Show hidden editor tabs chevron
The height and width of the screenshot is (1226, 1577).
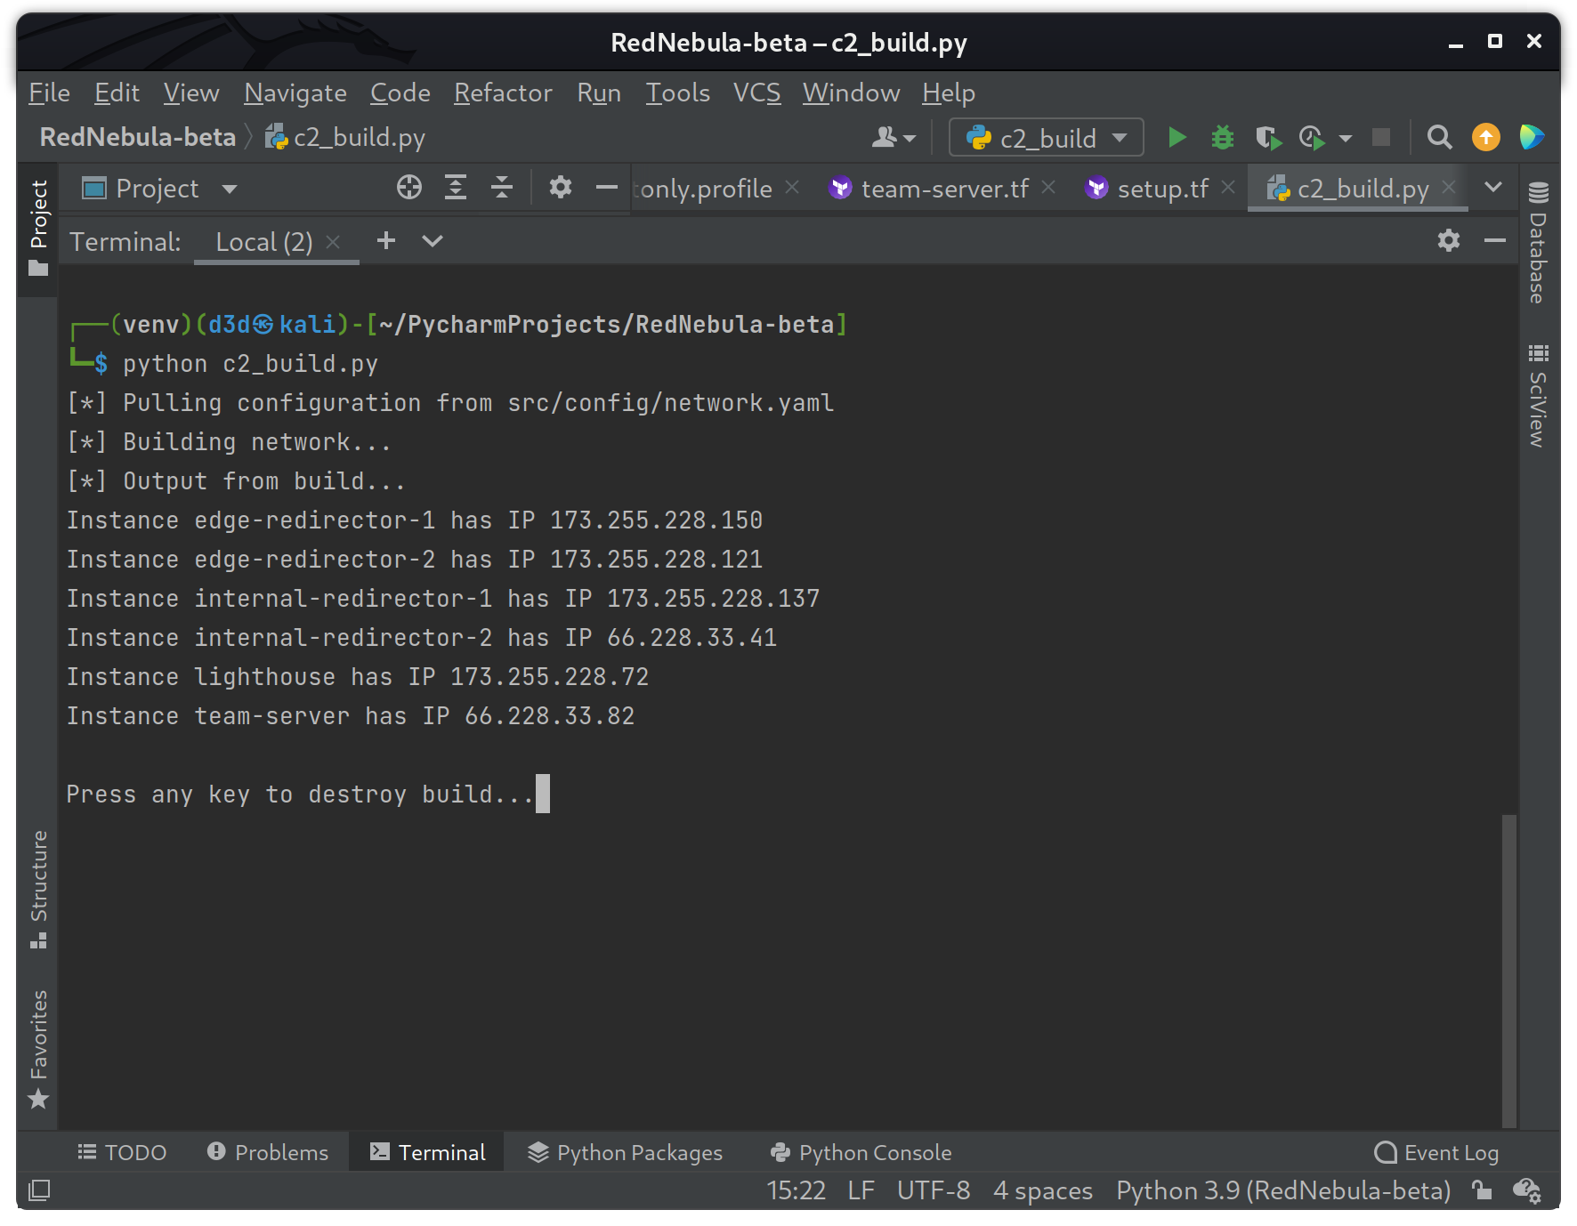click(1493, 187)
